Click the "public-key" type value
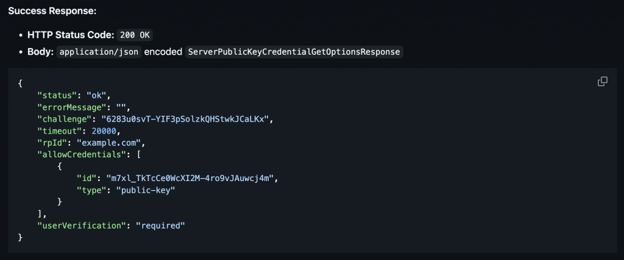This screenshot has width=624, height=260. click(x=146, y=191)
